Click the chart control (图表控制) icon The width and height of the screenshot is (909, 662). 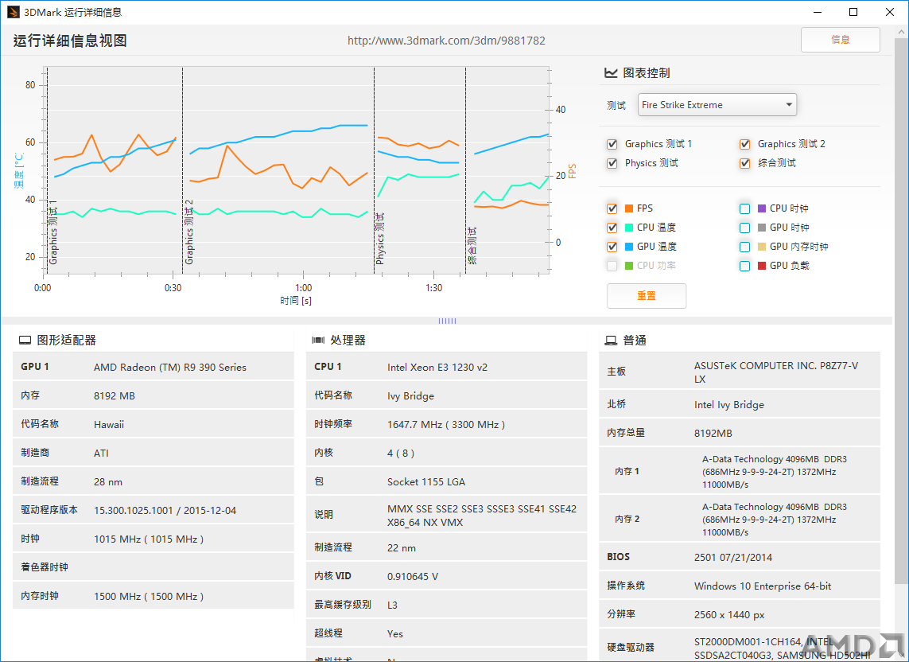(611, 73)
